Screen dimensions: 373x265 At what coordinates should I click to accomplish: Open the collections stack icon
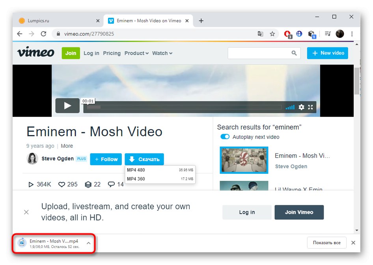pos(88,184)
